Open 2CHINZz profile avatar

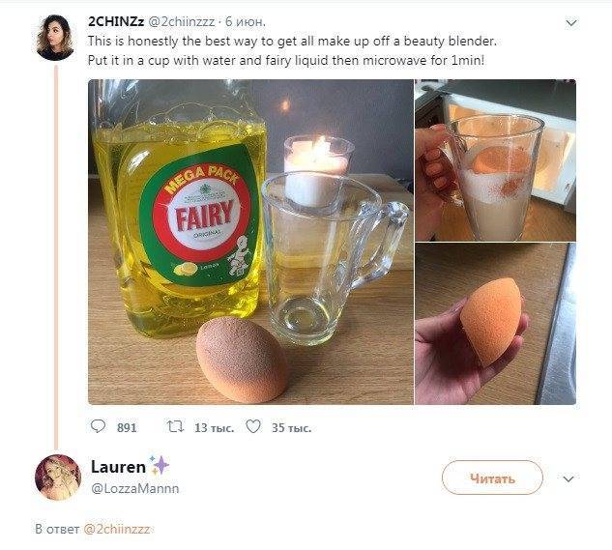coord(56,38)
